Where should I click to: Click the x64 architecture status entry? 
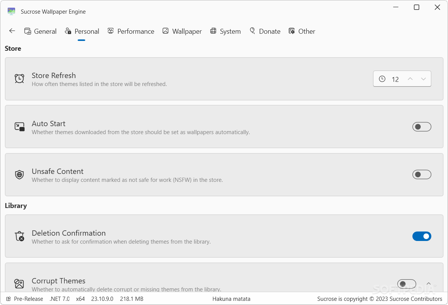pyautogui.click(x=80, y=299)
